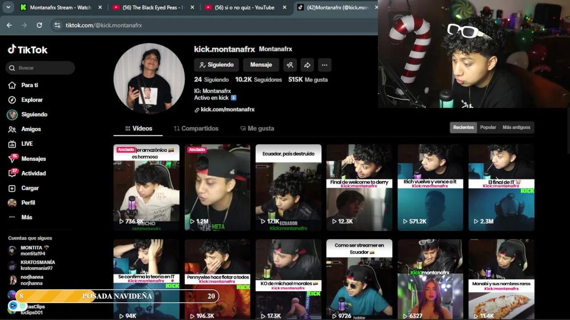
Task: Click the profile picture avatar
Action: point(149,79)
